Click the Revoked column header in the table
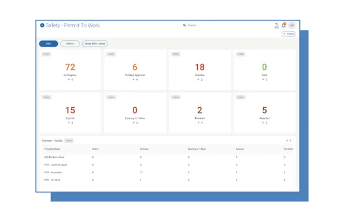 (288, 149)
